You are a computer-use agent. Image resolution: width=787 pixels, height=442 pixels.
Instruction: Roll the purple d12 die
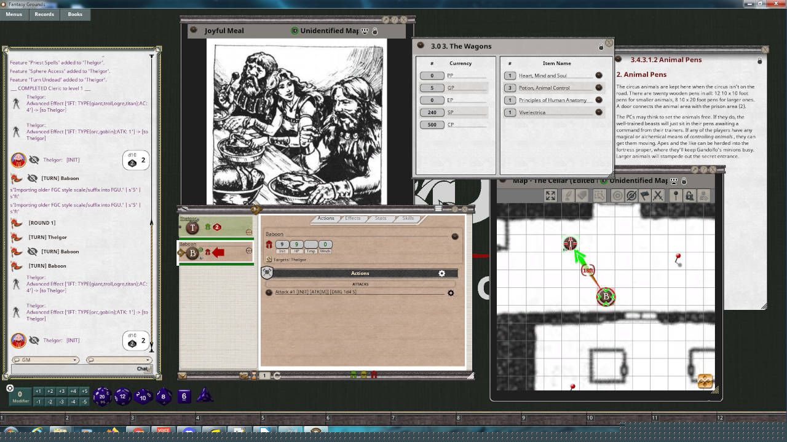pyautogui.click(x=123, y=397)
